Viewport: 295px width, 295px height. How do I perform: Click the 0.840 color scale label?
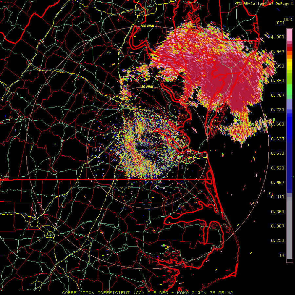278,81
